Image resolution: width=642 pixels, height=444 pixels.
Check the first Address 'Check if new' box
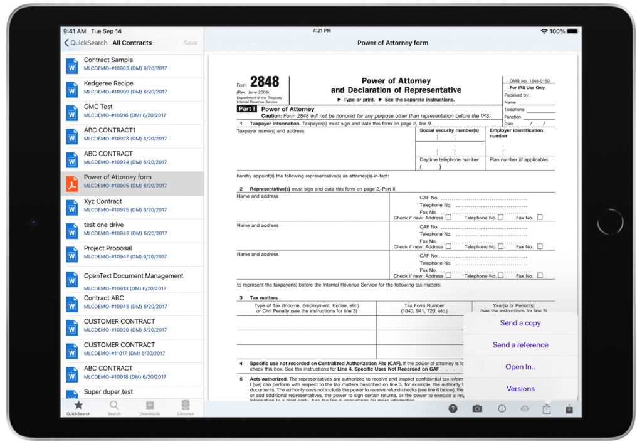tap(448, 217)
